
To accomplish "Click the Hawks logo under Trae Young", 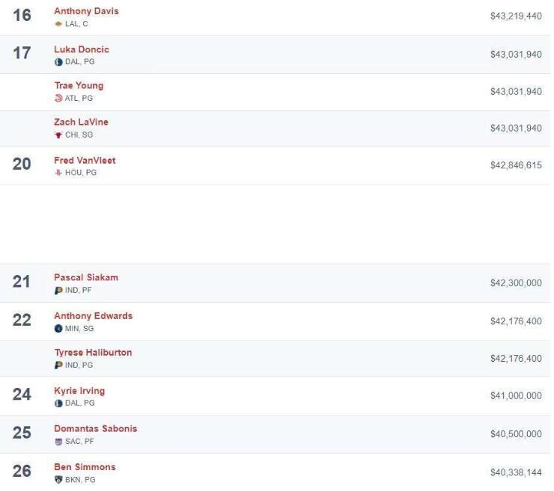I will pyautogui.click(x=58, y=98).
